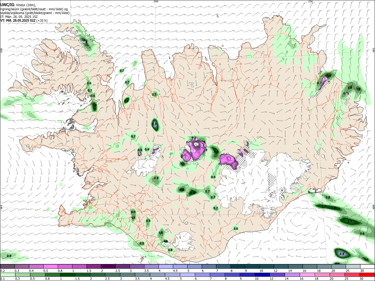Click the "5.9" precipitation value on the map
375x281 pixels.
tap(155, 124)
